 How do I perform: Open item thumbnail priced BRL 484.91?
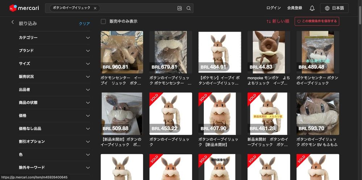click(x=220, y=52)
